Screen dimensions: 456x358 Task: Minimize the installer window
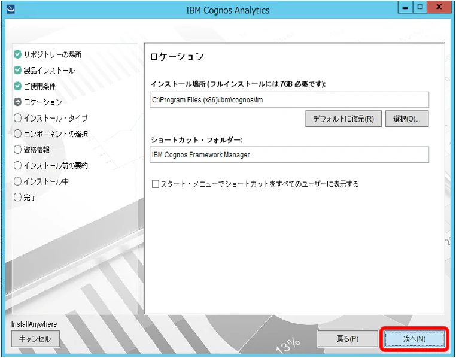pyautogui.click(x=405, y=7)
